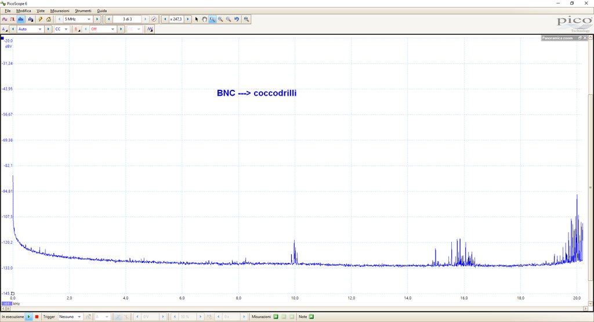Viewport: 594px width, 322px height.
Task: Click the dBV axis label
Action: click(8, 46)
